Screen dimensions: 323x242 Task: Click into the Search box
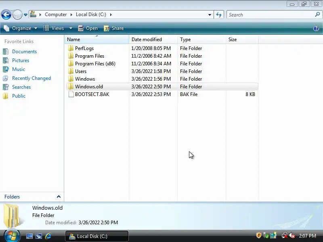(x=270, y=15)
